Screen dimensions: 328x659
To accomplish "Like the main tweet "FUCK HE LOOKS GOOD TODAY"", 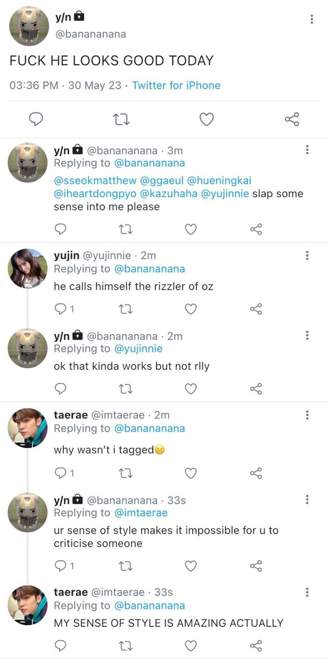I will (206, 119).
